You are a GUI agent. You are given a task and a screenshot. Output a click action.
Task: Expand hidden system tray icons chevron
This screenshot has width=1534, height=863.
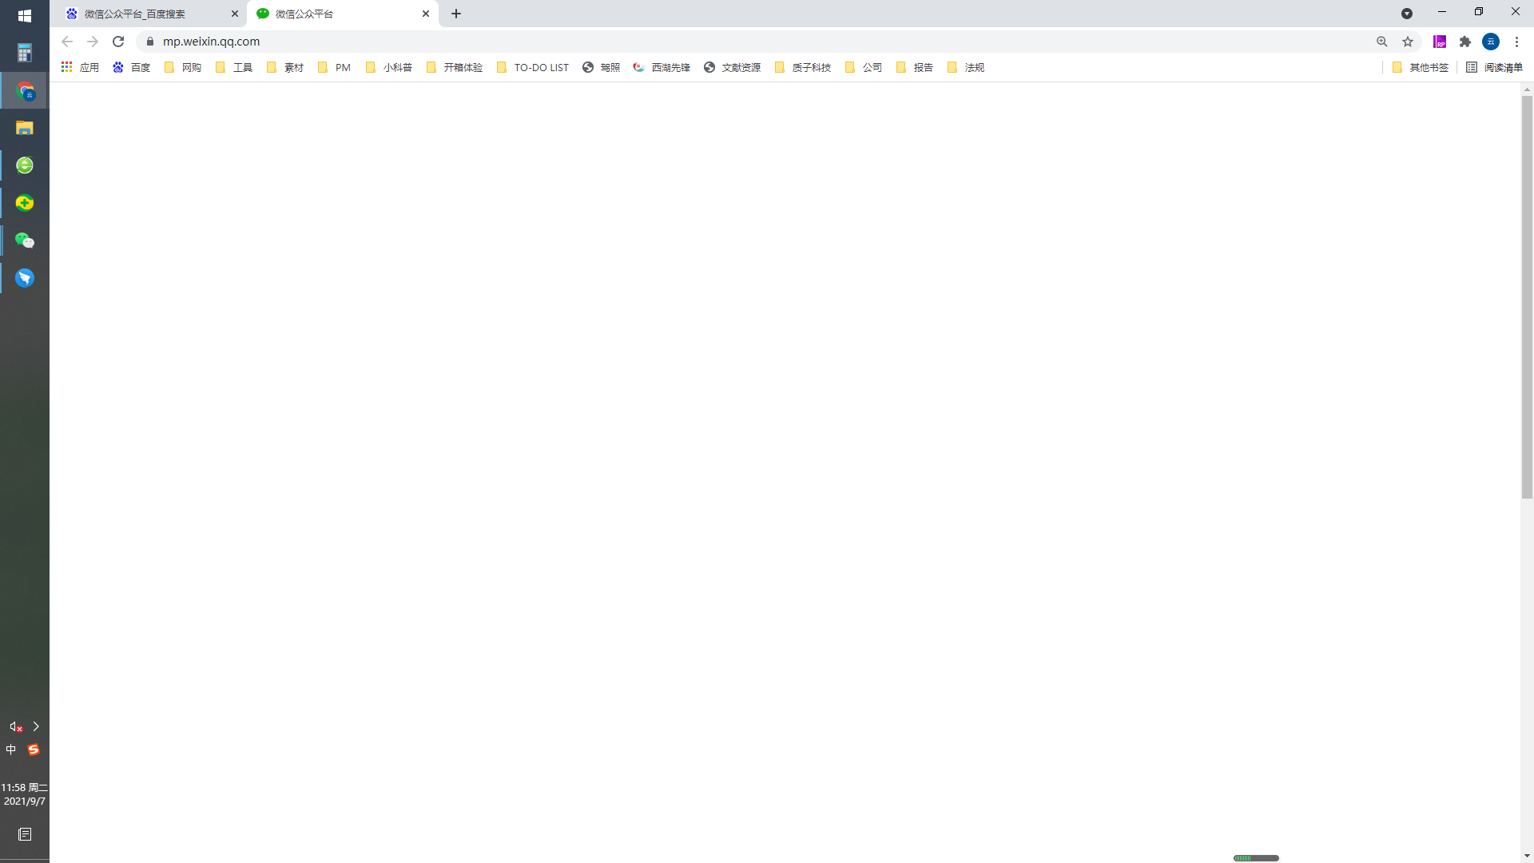[36, 726]
